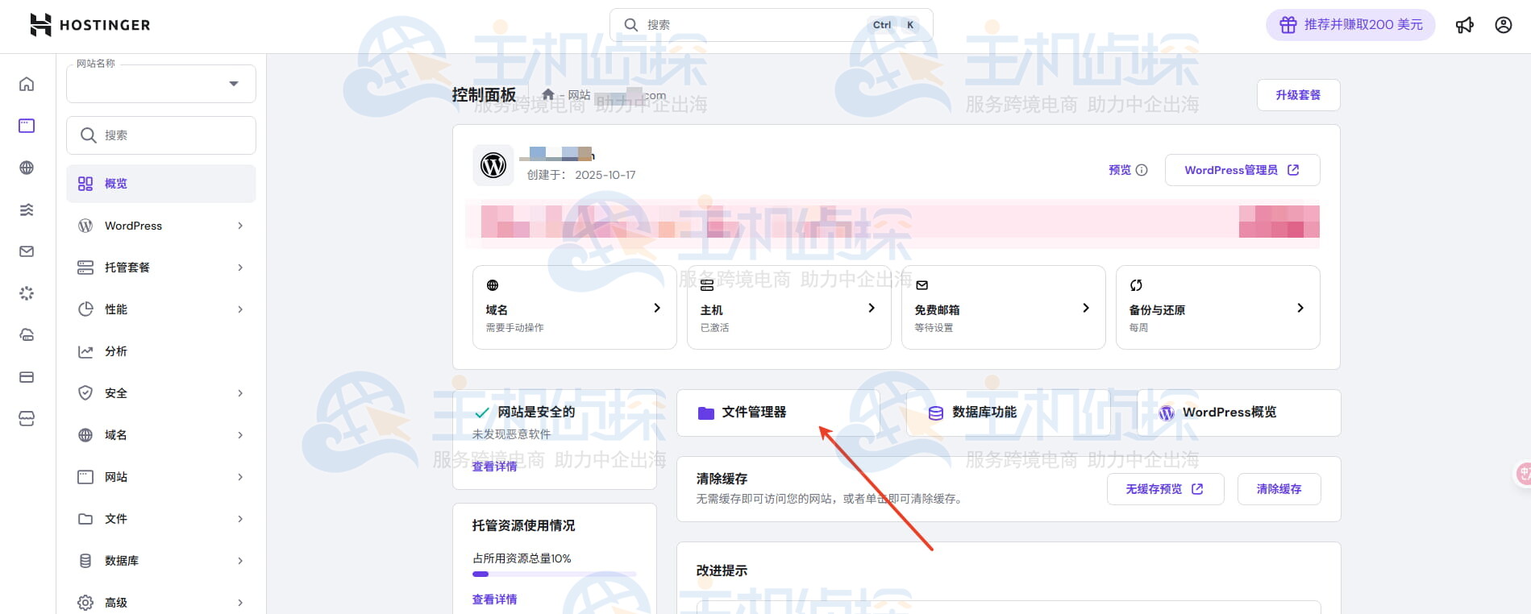Click the home breadcrumb icon
Screen dimensions: 1531x614
coord(548,94)
